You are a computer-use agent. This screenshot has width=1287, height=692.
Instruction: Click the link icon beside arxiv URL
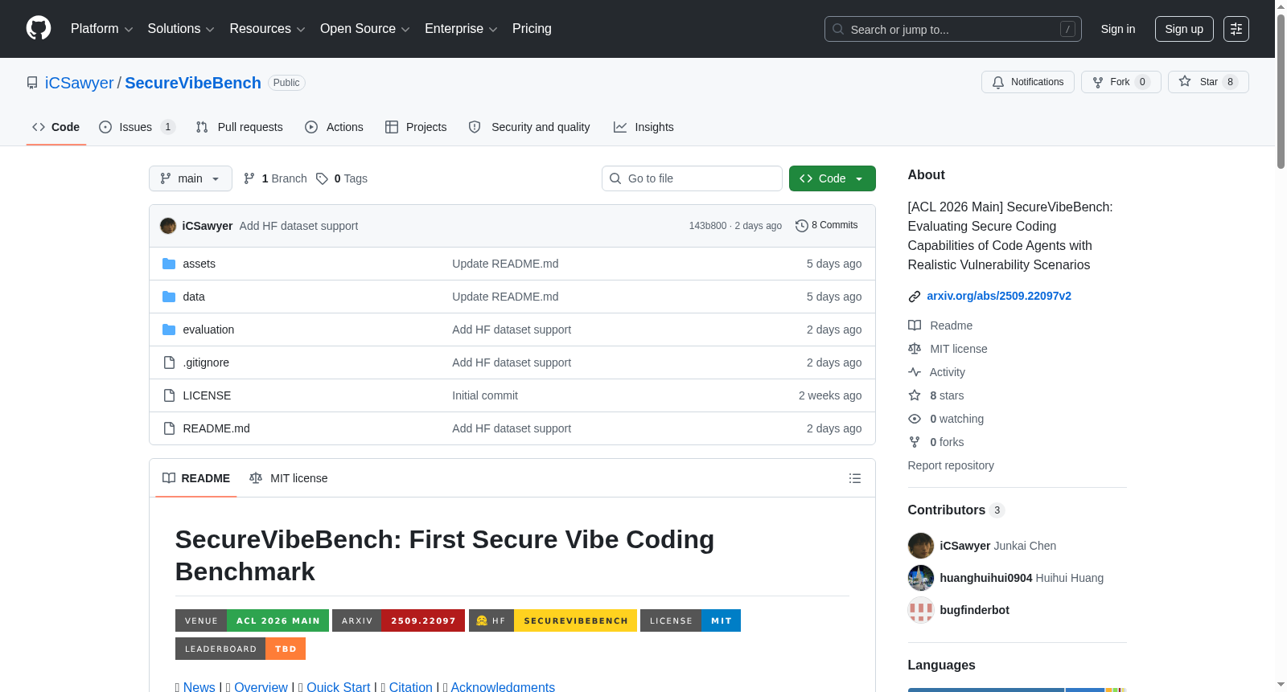(915, 297)
